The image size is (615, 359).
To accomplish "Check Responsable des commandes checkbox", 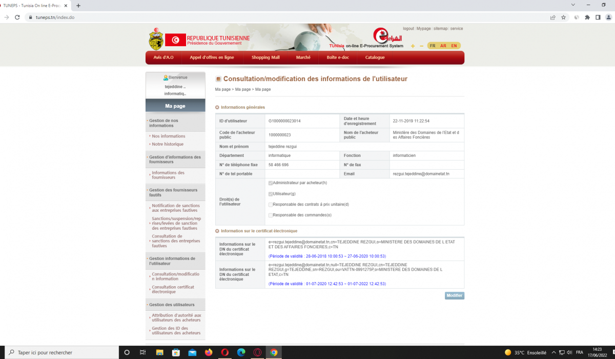I will pyautogui.click(x=271, y=215).
